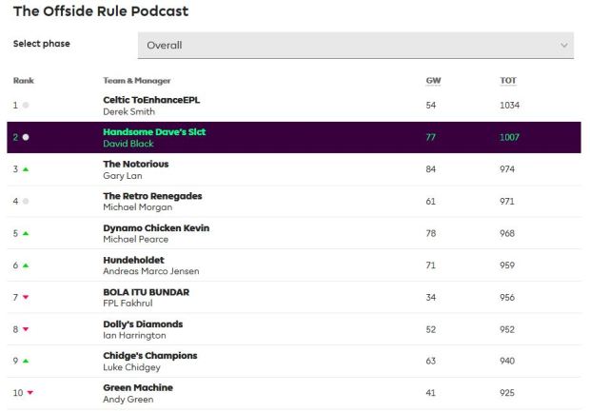
Task: Click the GW column header
Action: (x=431, y=81)
